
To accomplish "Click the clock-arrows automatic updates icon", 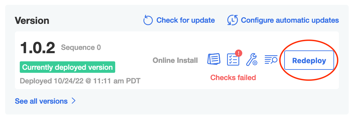I will tap(232, 20).
